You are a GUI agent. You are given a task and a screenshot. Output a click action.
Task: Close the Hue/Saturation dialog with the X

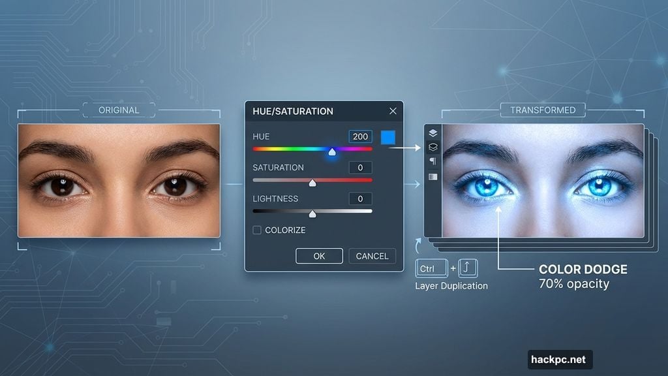(x=393, y=111)
